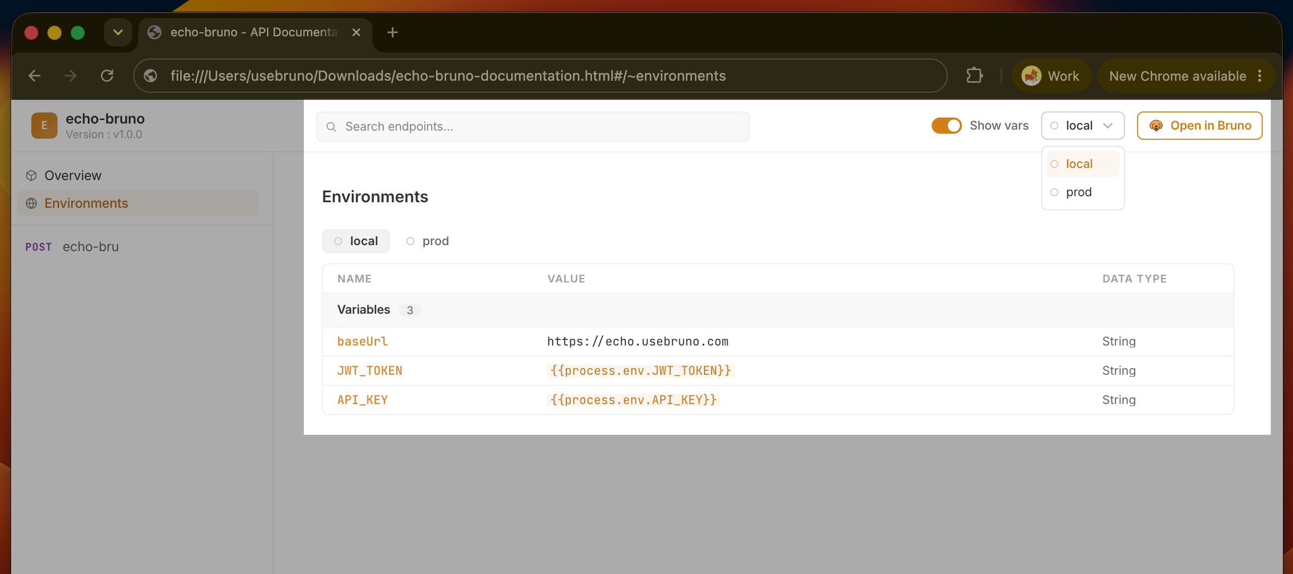Viewport: 1293px width, 574px height.
Task: Click the API_KEY variable name
Action: pyautogui.click(x=362, y=400)
